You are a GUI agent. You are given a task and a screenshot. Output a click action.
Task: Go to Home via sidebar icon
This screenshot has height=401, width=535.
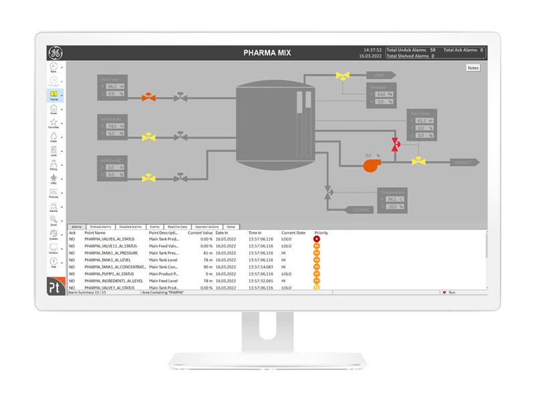[x=53, y=108]
